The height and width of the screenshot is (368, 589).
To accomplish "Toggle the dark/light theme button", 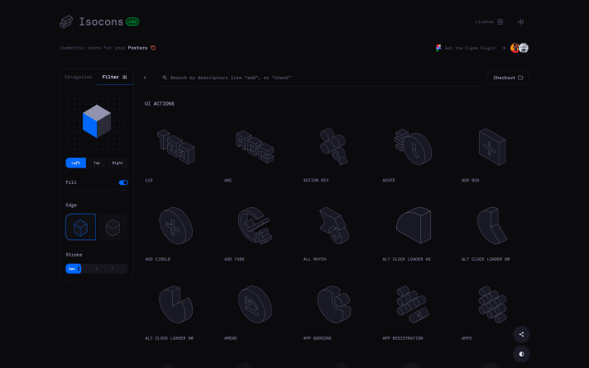I will coord(521,354).
